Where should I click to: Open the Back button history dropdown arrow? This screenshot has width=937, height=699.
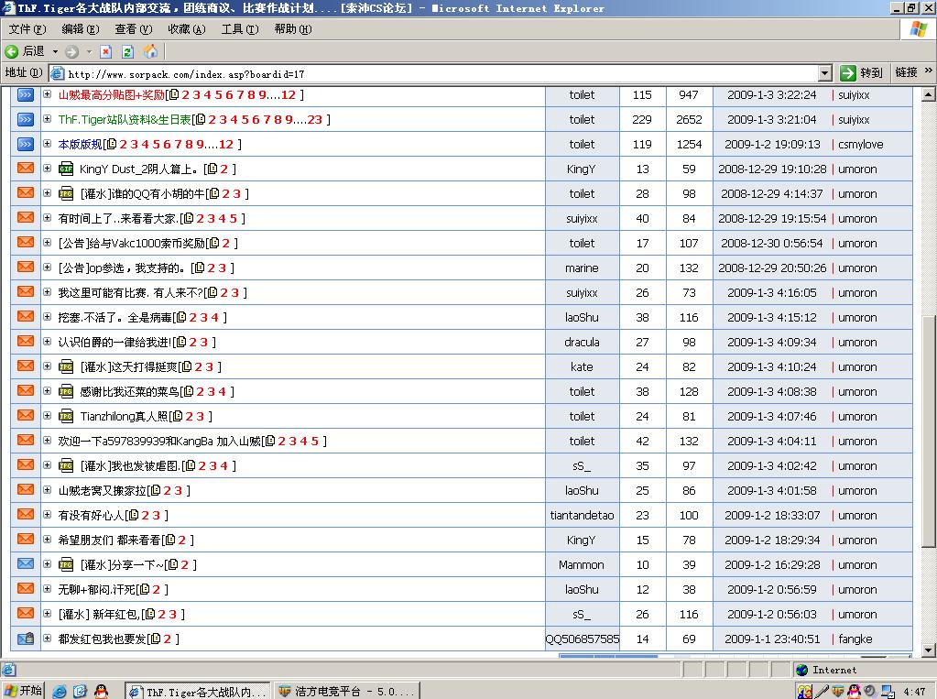(x=55, y=51)
